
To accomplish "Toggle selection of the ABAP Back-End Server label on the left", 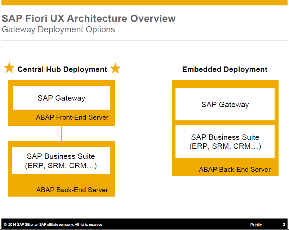I will (72, 190).
